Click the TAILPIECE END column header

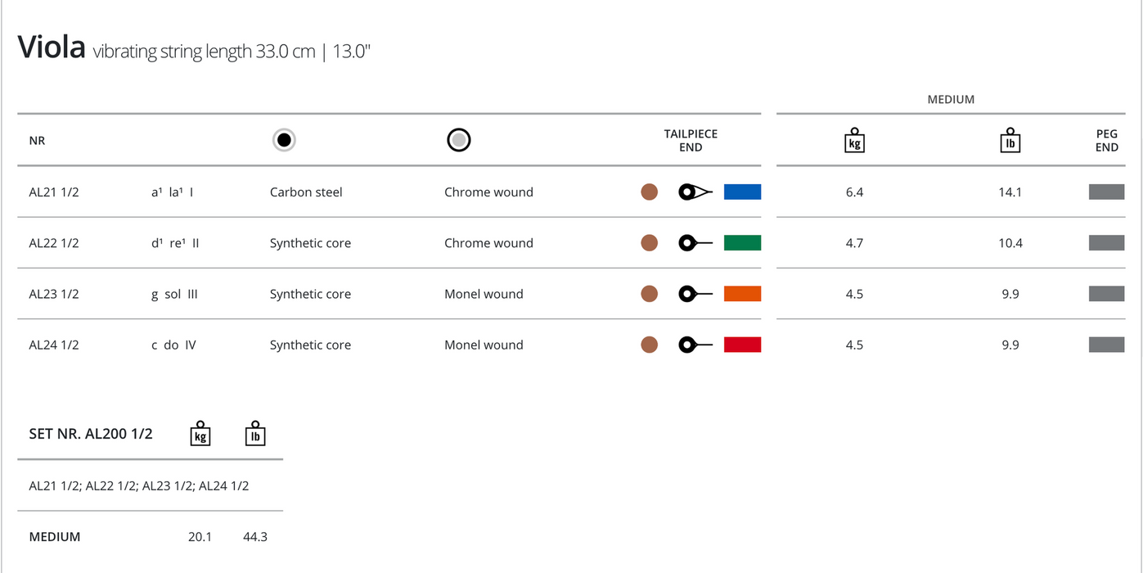[x=691, y=141]
